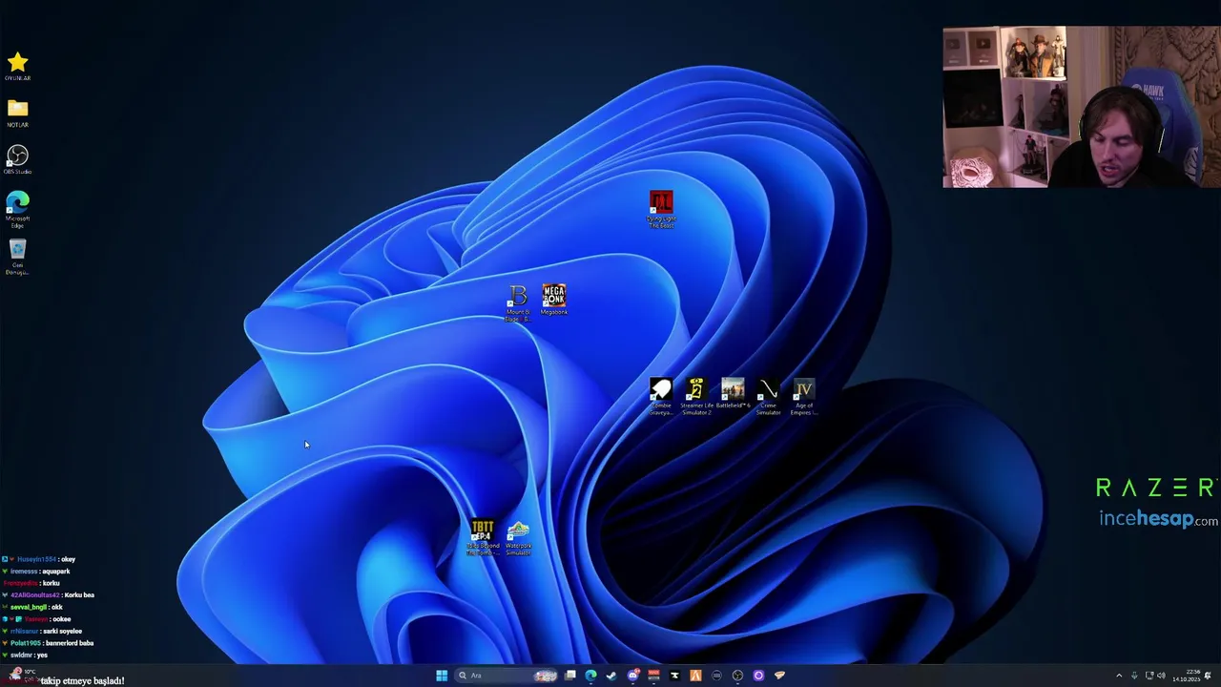Click chat message 'aquapark'
The height and width of the screenshot is (687, 1221).
click(55, 571)
